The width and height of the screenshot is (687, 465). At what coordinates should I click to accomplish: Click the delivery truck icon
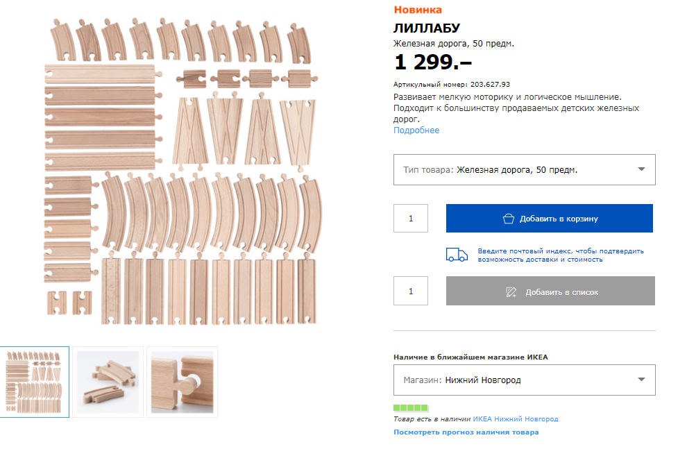point(457,255)
